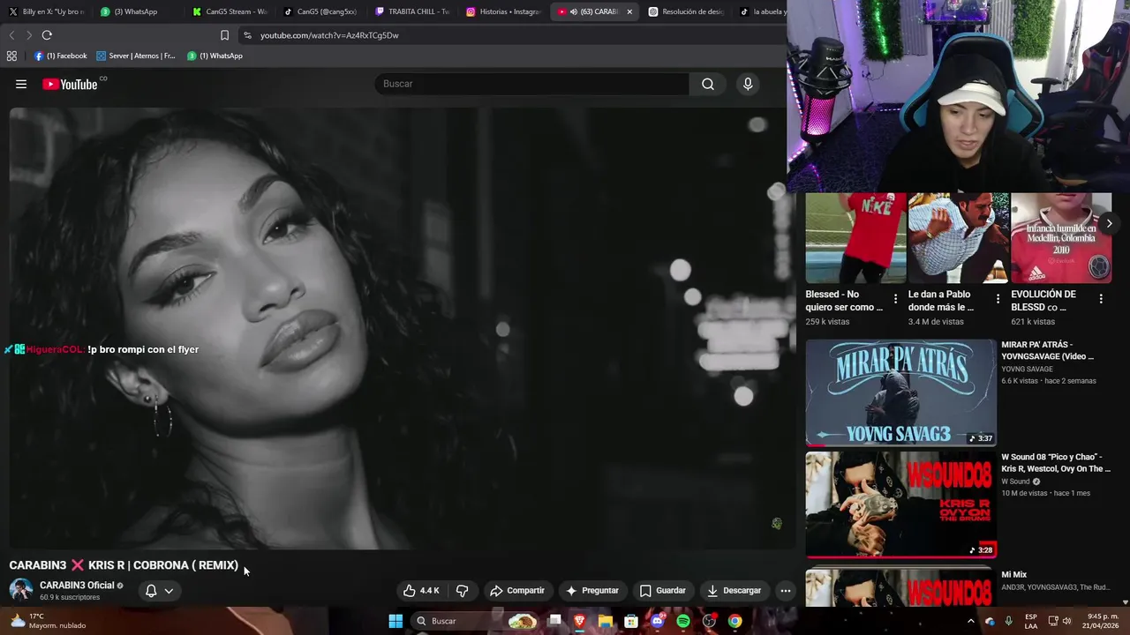
Task: Go forward with browser forward arrow
Action: click(29, 35)
